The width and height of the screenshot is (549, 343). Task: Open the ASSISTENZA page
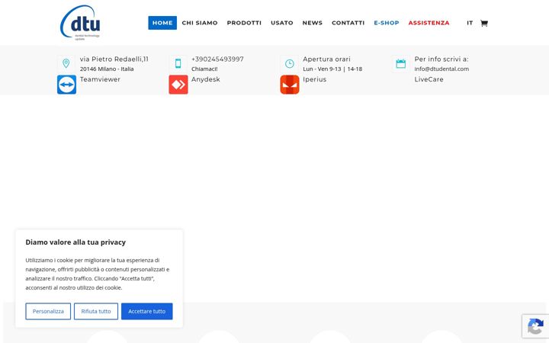click(429, 23)
